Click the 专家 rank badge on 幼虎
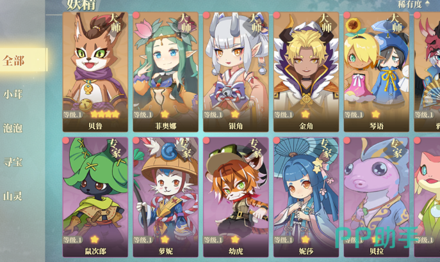 (256, 148)
